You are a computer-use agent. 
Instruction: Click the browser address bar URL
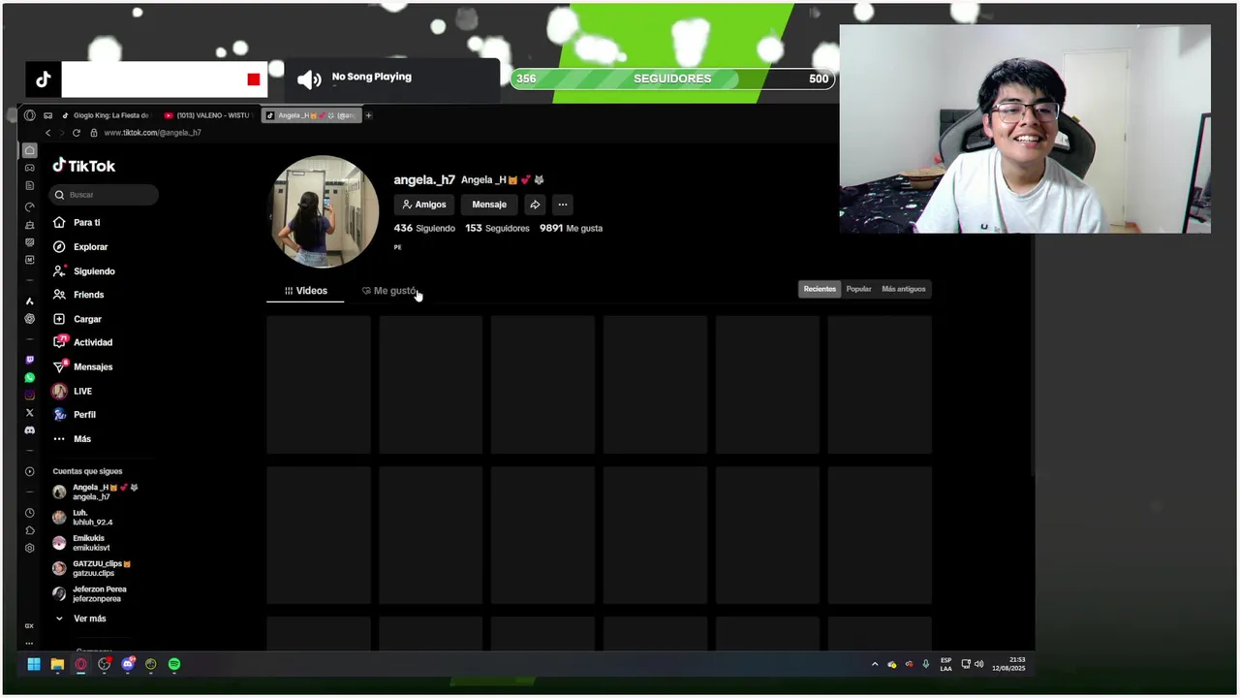tap(152, 133)
